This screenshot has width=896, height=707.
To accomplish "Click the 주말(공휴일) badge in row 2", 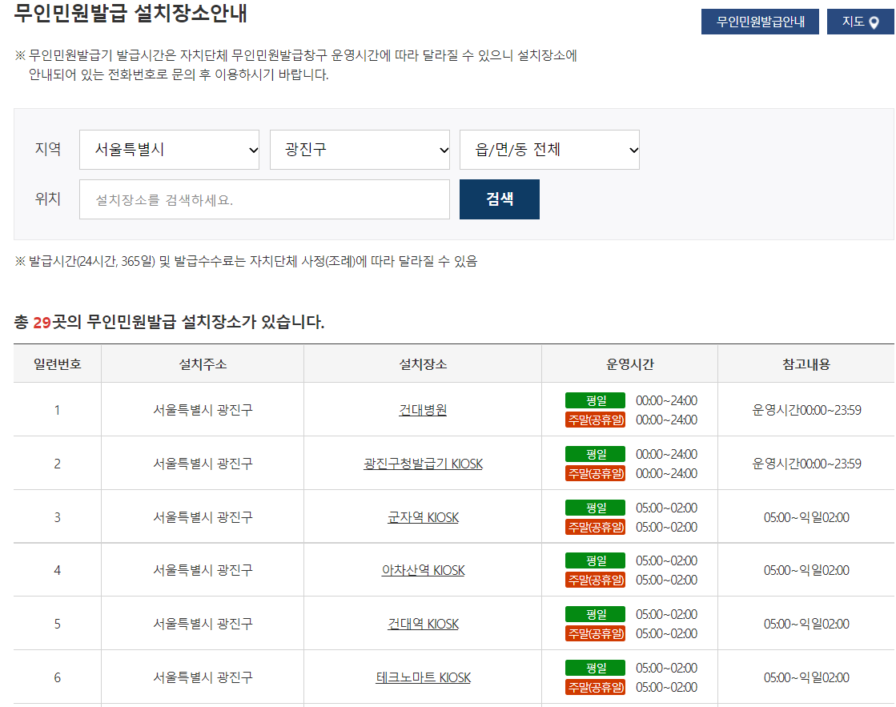I will point(594,472).
